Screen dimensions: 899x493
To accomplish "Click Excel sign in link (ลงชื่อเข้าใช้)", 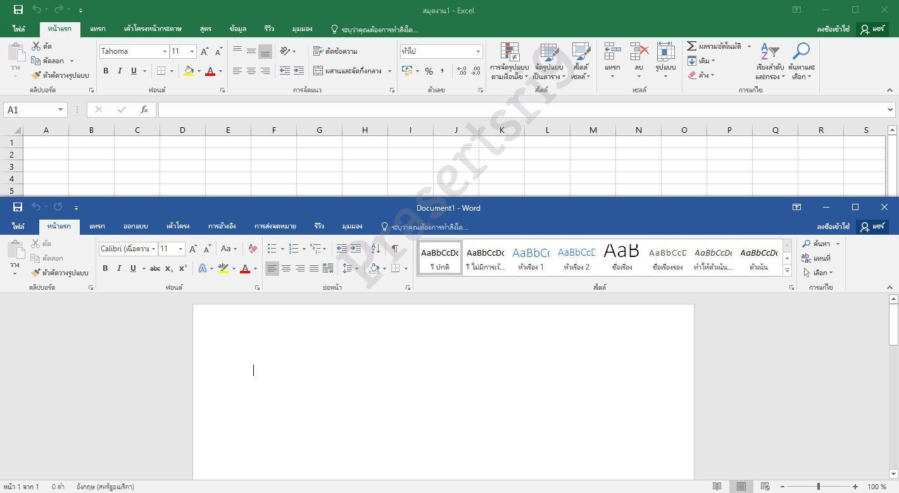I will (x=833, y=29).
